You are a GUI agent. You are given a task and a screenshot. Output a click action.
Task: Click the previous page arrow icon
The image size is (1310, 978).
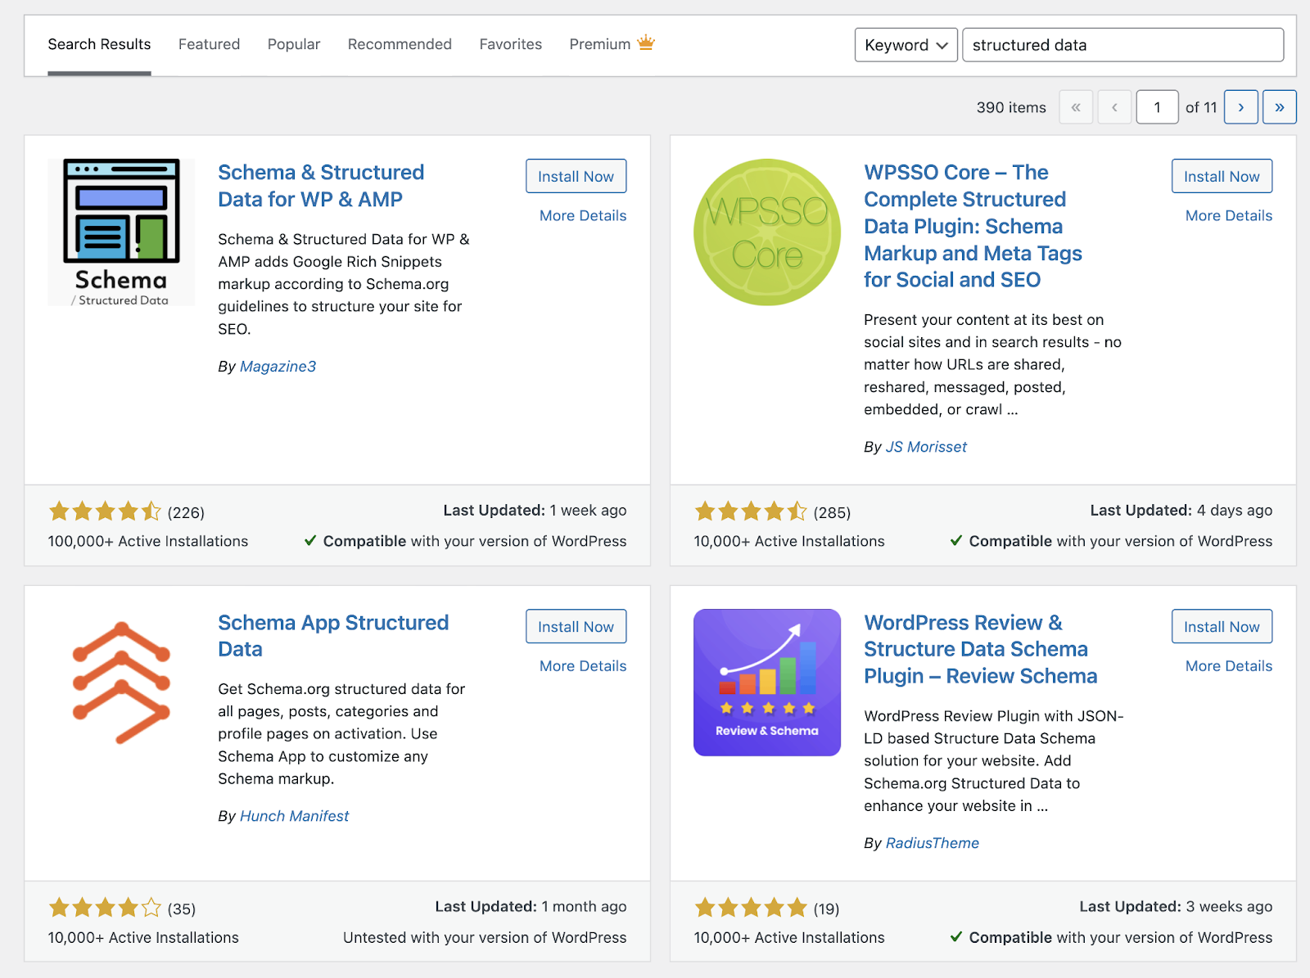[1114, 106]
